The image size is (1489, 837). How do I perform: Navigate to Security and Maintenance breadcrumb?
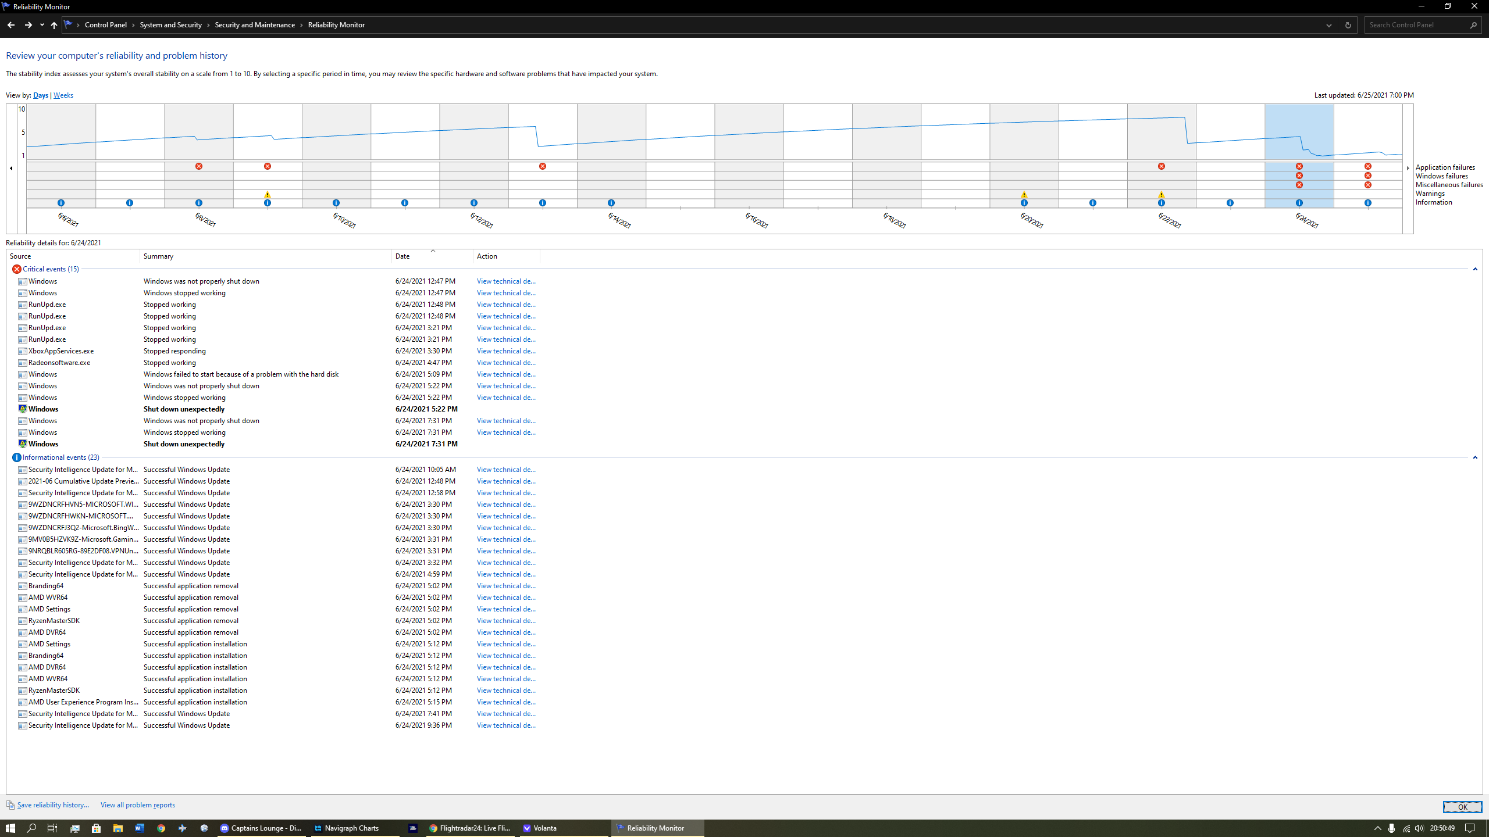(255, 25)
